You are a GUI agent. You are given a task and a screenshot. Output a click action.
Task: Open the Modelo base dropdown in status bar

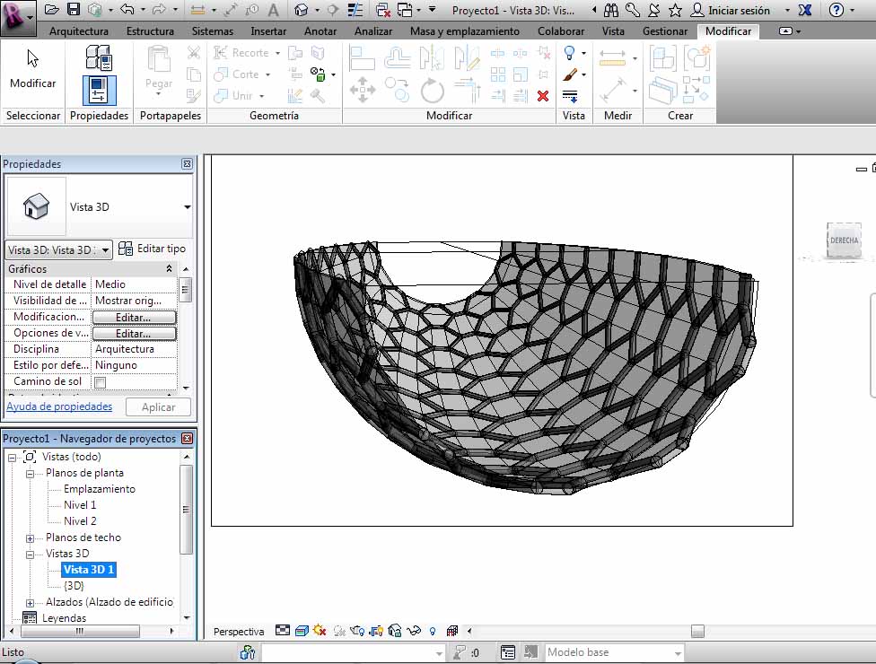[x=678, y=652]
